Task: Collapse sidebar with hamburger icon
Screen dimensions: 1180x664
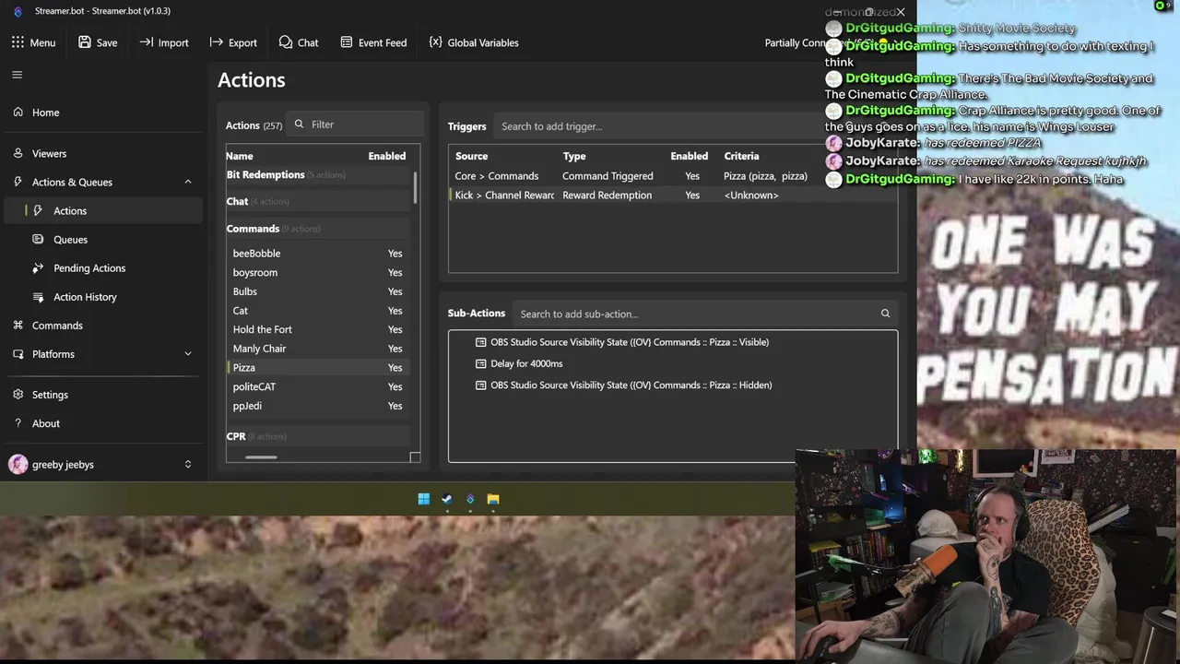Action: 17,75
